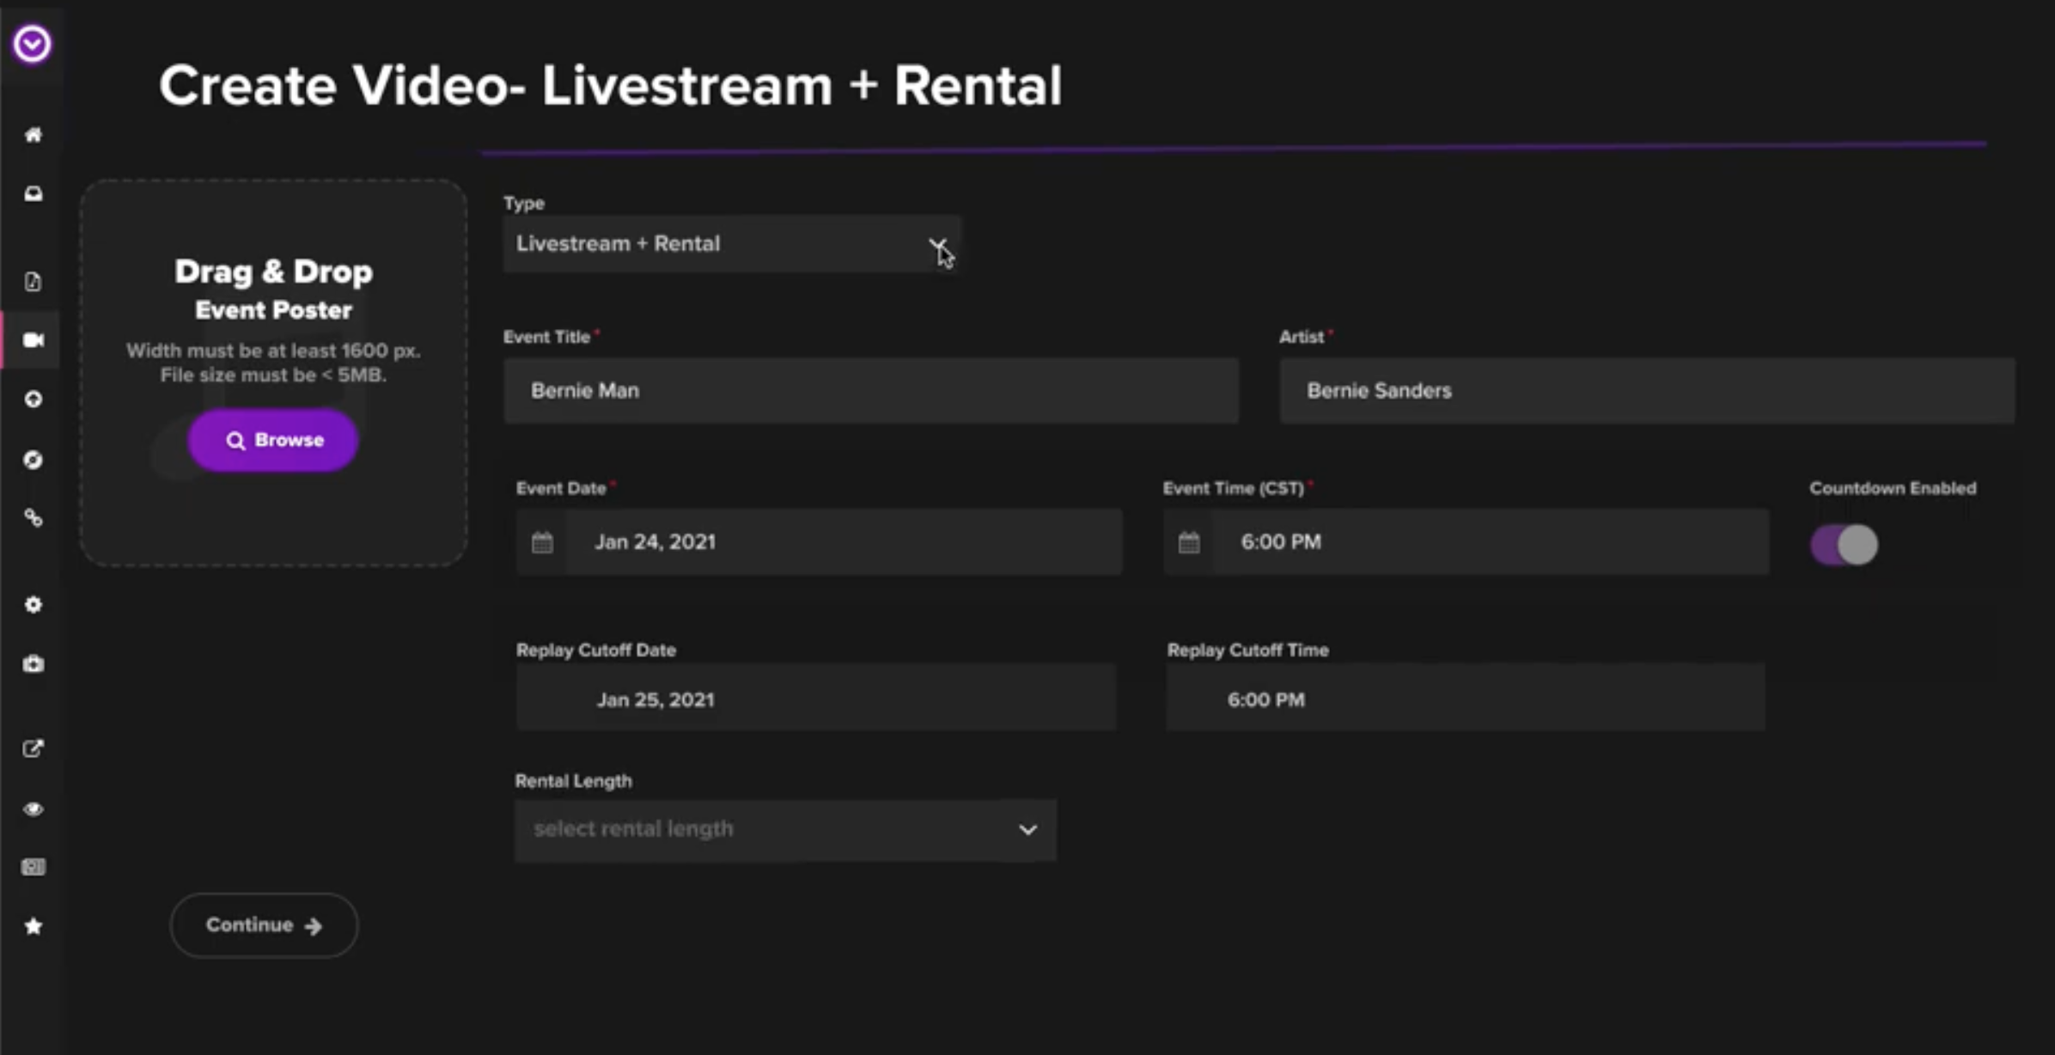The image size is (2055, 1055).
Task: Open the inbox tray icon in the sidebar
Action: (34, 194)
